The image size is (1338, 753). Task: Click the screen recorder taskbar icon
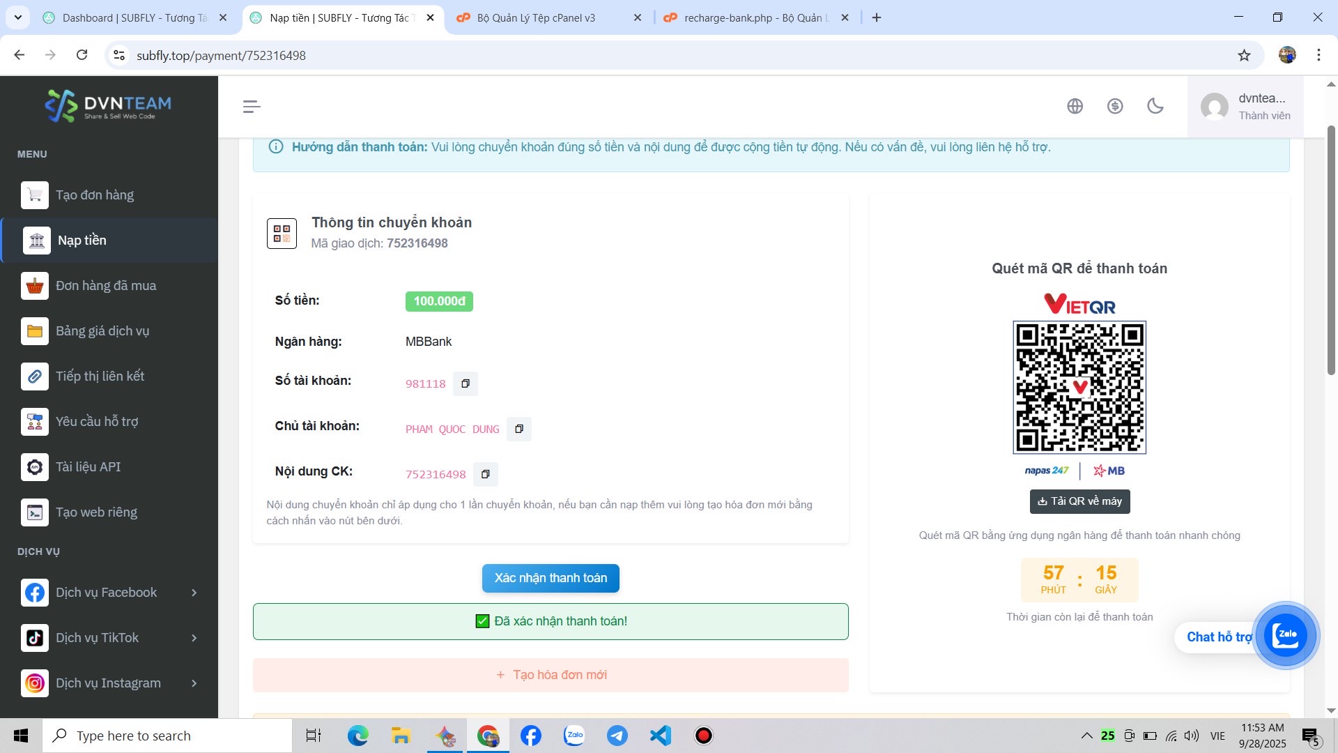(703, 736)
